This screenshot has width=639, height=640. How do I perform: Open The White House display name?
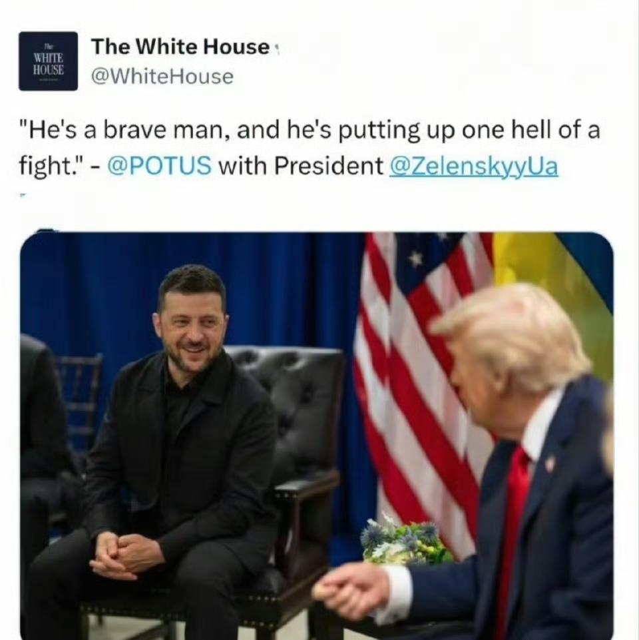[x=180, y=47]
